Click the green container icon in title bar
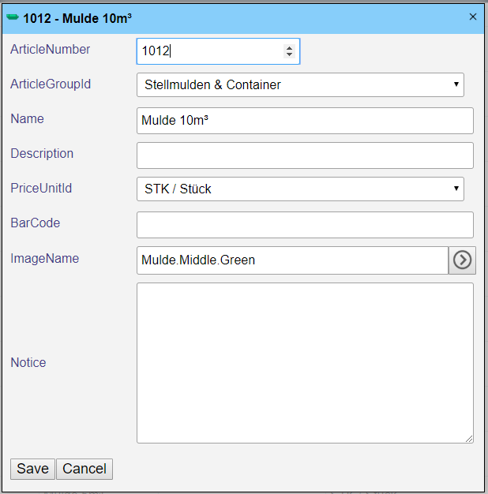This screenshot has width=488, height=494. pos(13,17)
